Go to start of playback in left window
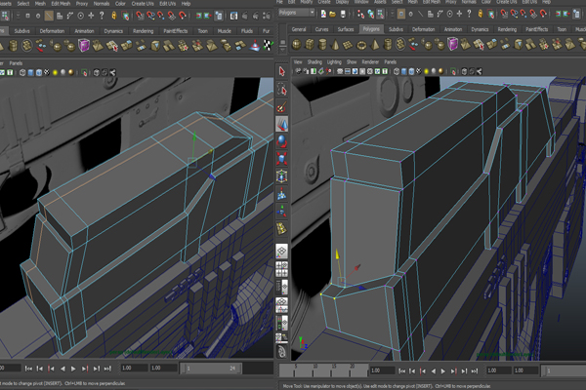 (x=28, y=369)
